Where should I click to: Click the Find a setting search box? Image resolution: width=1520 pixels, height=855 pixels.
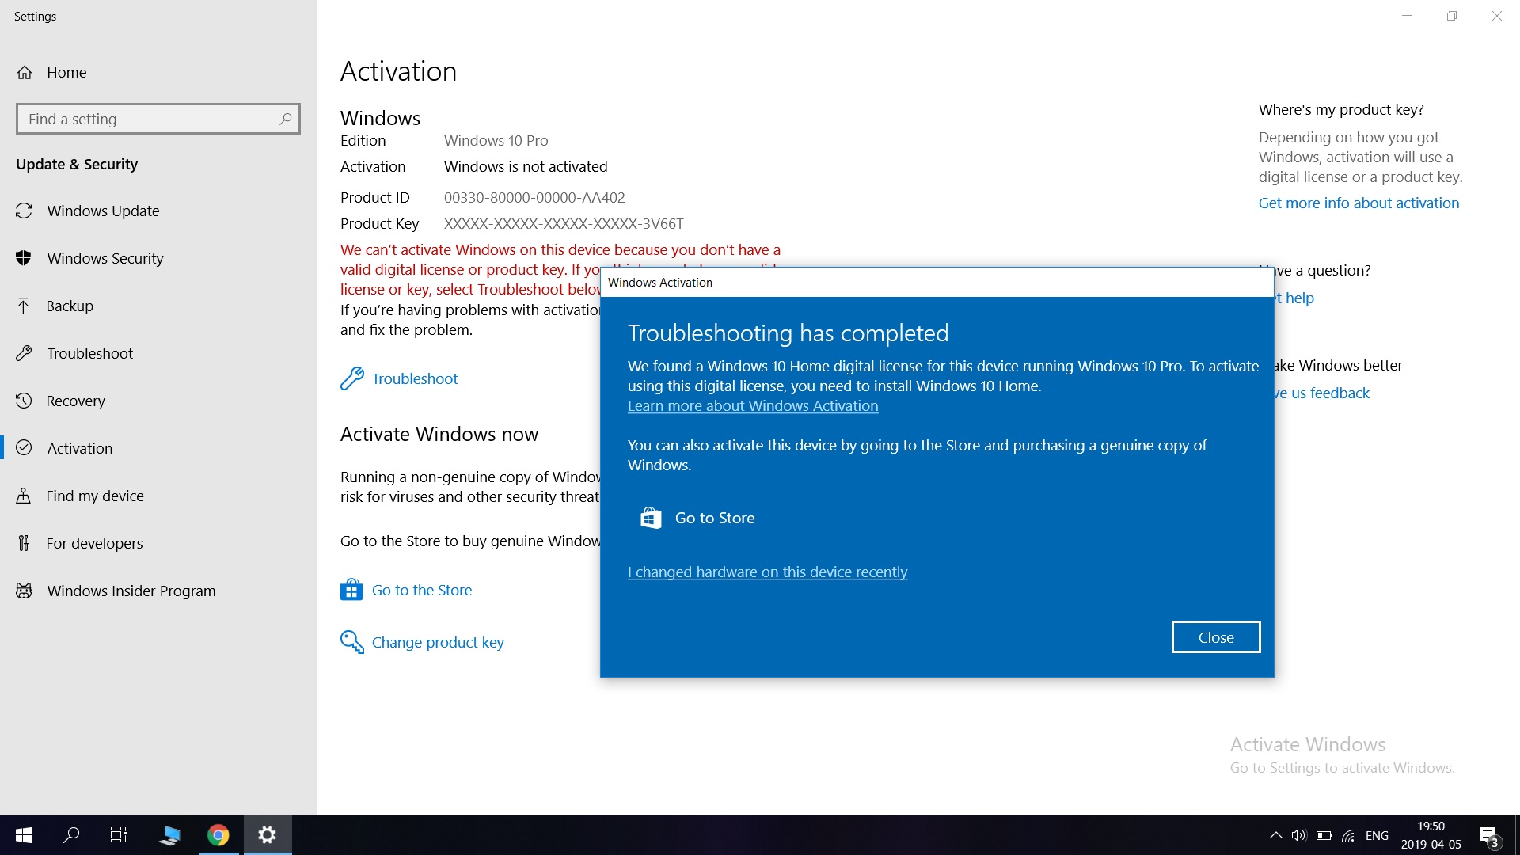pos(158,118)
